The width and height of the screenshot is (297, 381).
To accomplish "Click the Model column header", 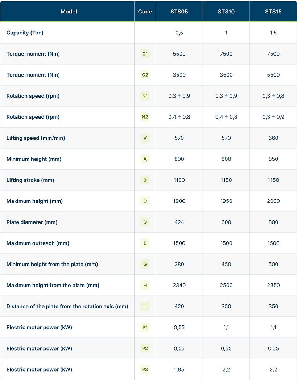I will (69, 12).
